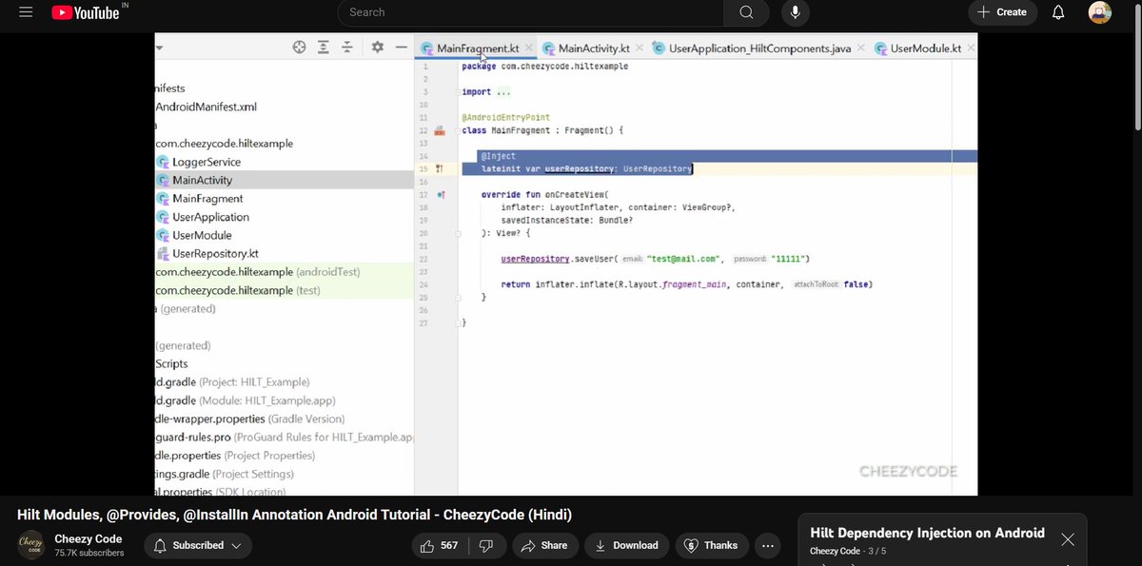Collapse fold marker at line 20
1142x566 pixels.
[458, 233]
